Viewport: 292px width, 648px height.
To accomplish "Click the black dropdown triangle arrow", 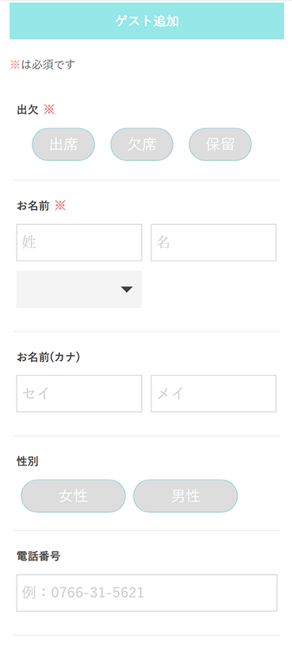I will pos(127,290).
